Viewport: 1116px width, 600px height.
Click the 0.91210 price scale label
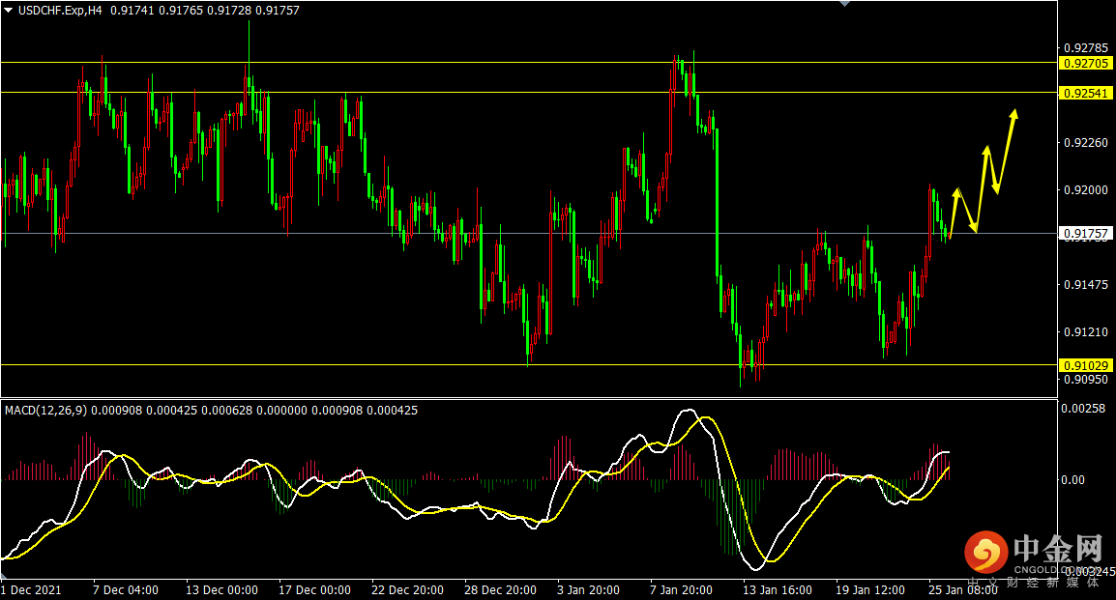(x=1085, y=332)
